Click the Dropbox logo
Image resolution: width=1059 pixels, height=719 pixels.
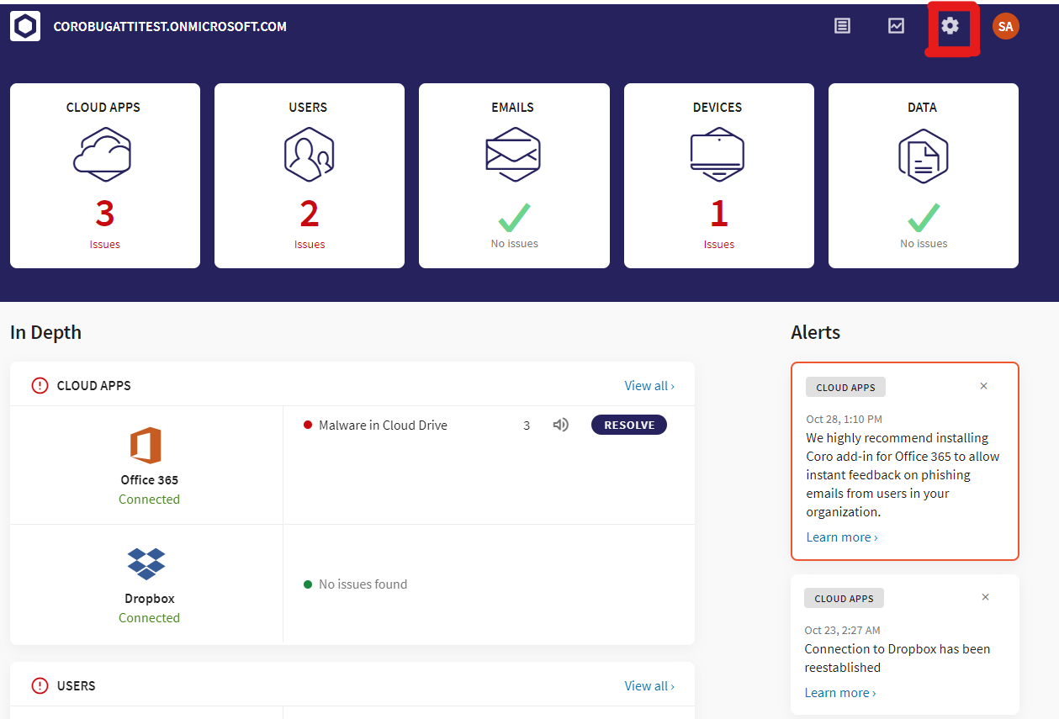pyautogui.click(x=146, y=563)
